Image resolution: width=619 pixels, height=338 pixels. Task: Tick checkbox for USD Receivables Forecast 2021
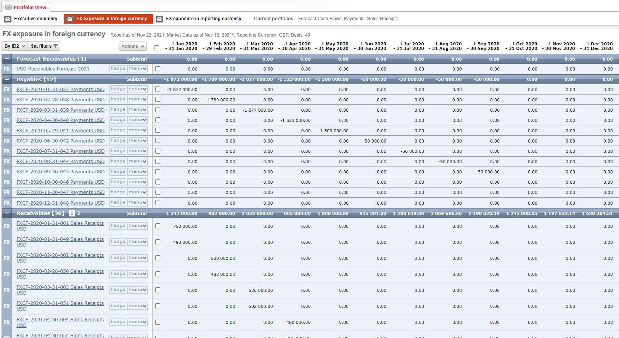pyautogui.click(x=158, y=69)
